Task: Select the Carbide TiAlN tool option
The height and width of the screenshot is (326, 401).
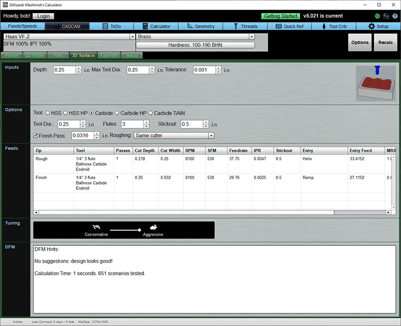Action: (x=152, y=112)
